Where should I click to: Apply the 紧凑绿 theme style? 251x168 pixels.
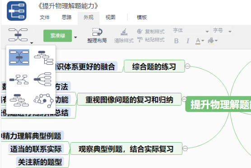pos(58,36)
